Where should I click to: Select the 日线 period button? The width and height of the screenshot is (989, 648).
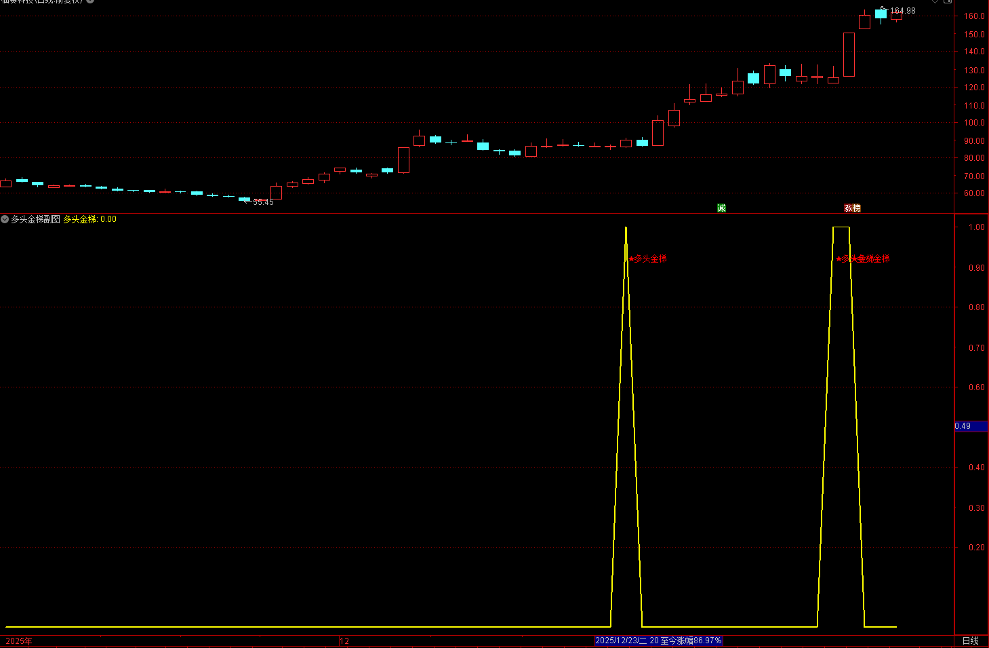(971, 641)
